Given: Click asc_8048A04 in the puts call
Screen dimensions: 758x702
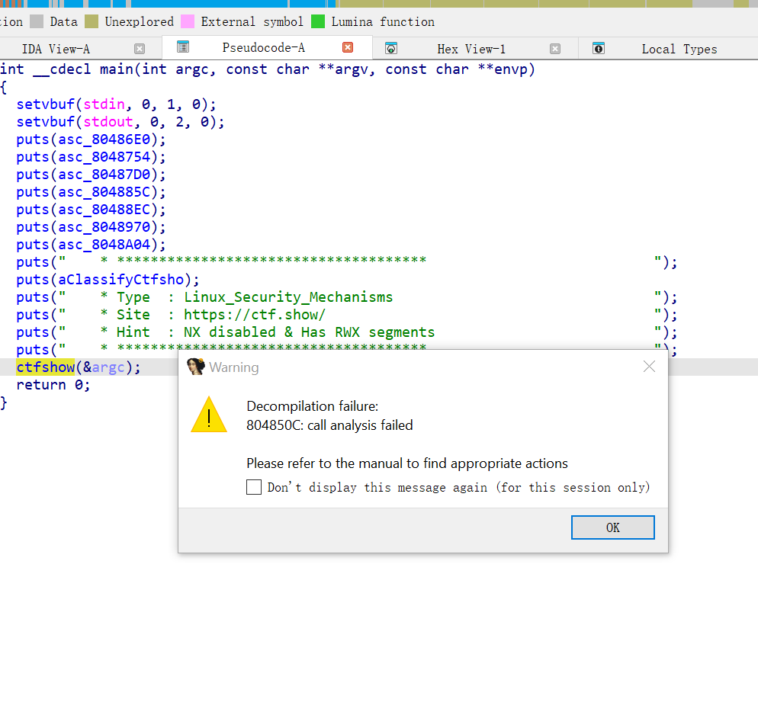Looking at the screenshot, I should coord(104,245).
